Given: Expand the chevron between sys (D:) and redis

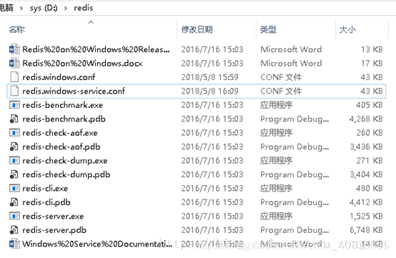Looking at the screenshot, I should click(x=66, y=8).
